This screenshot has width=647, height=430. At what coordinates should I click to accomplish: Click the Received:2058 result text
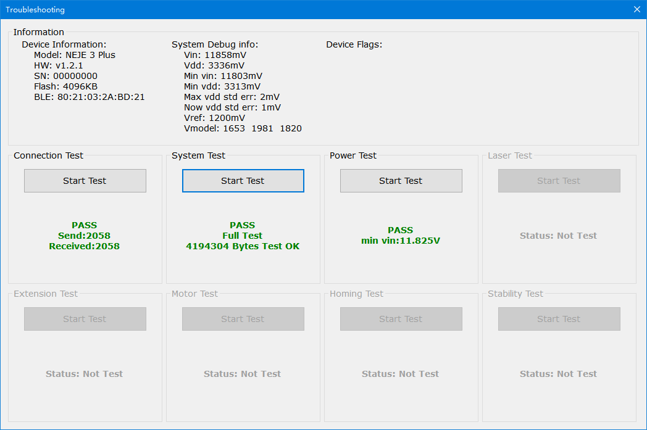(x=85, y=246)
